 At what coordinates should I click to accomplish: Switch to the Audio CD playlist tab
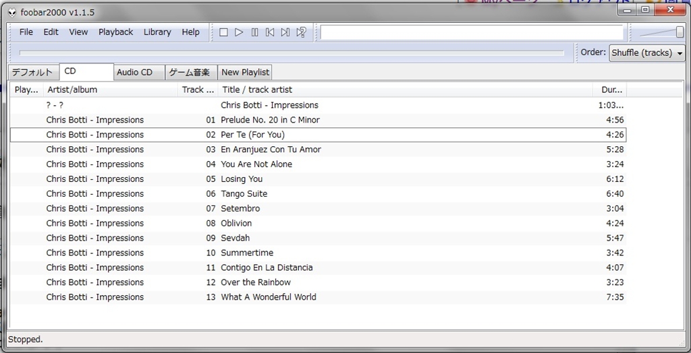[x=139, y=72]
